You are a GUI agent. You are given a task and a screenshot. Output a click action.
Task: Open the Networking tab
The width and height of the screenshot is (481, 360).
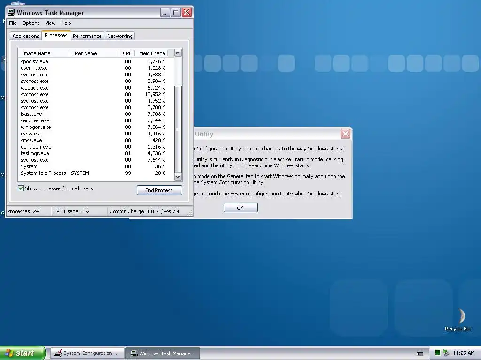pyautogui.click(x=120, y=36)
